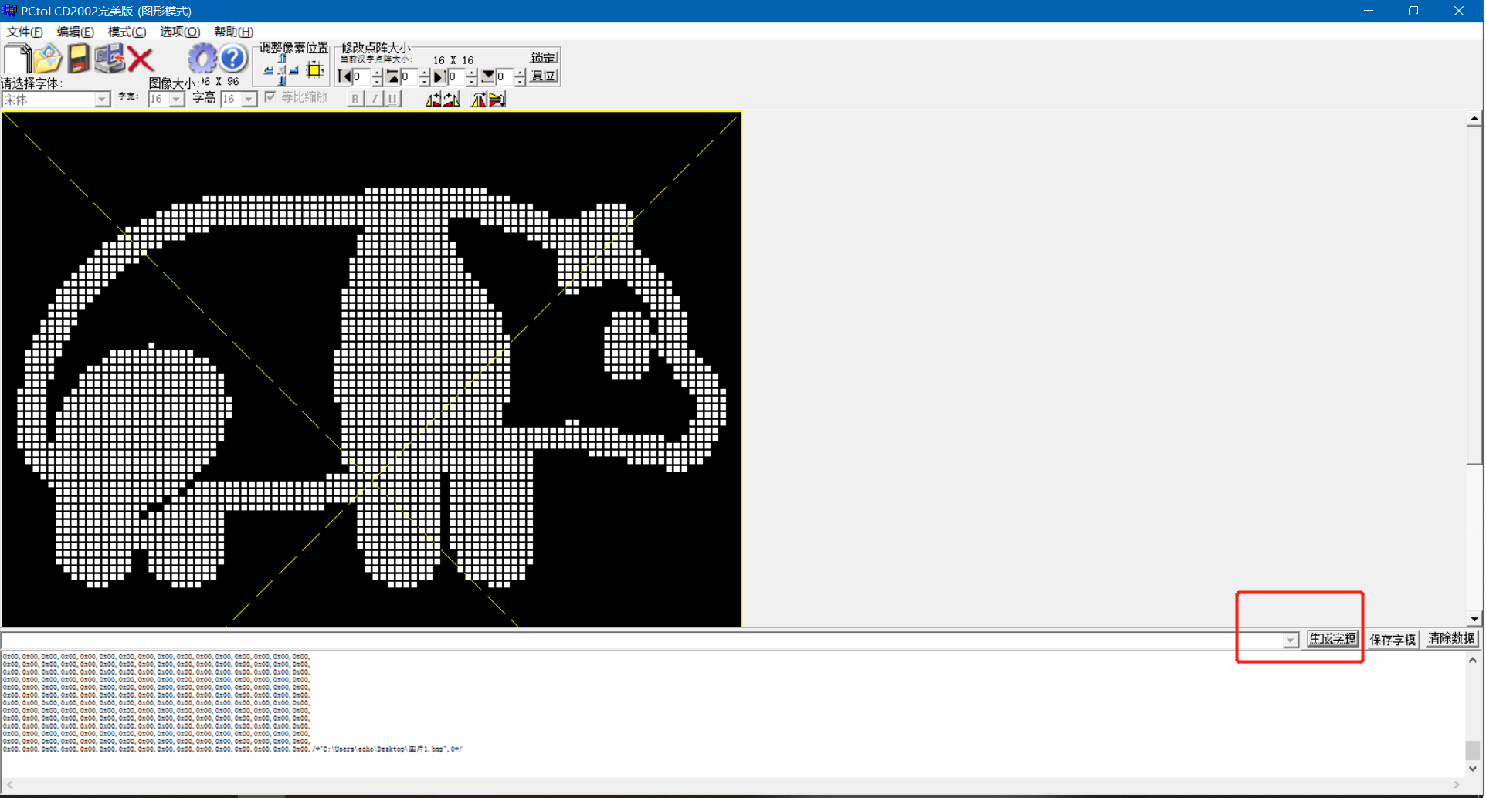Decrease the left-edge matrix size value
Screen dimensions: 1486x798
coord(377,80)
